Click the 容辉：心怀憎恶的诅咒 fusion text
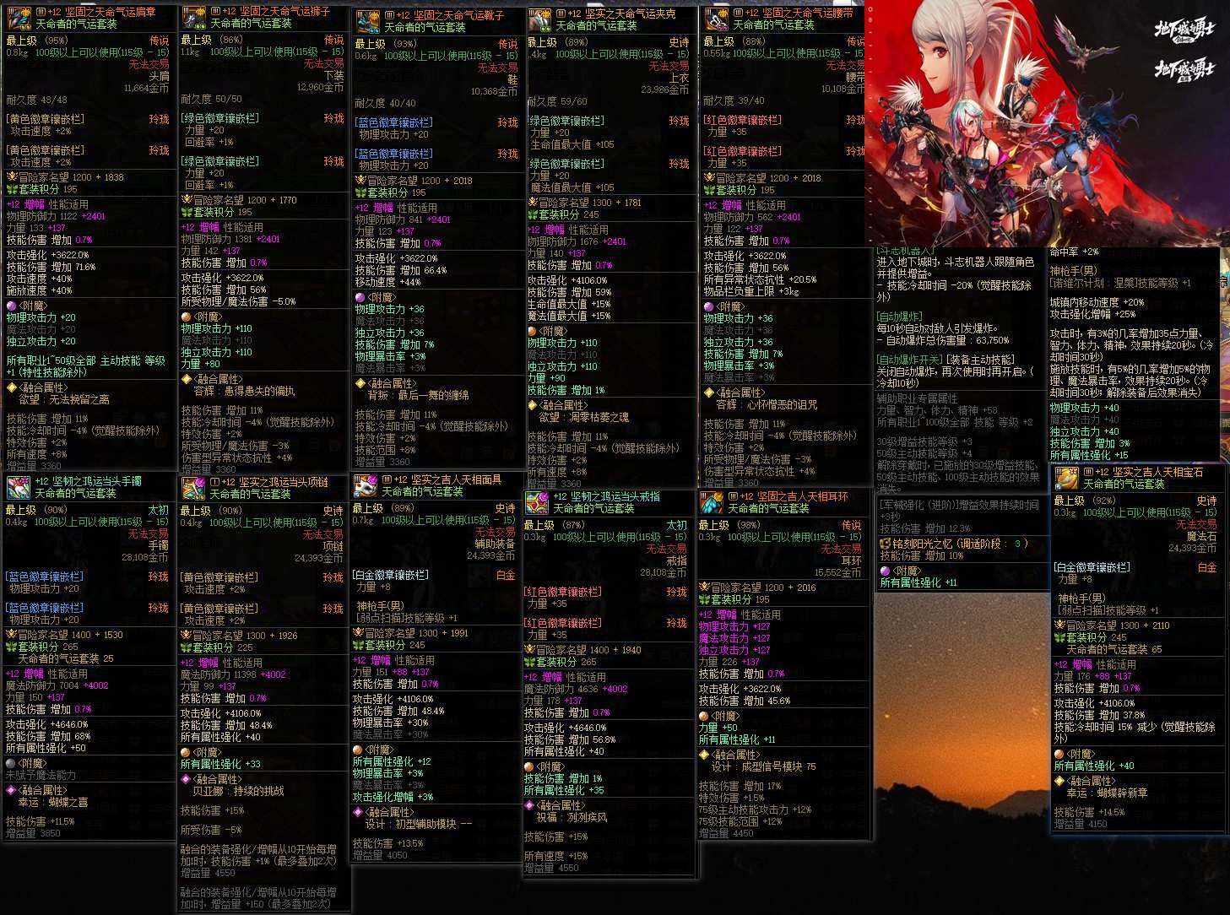The width and height of the screenshot is (1230, 915). point(765,405)
